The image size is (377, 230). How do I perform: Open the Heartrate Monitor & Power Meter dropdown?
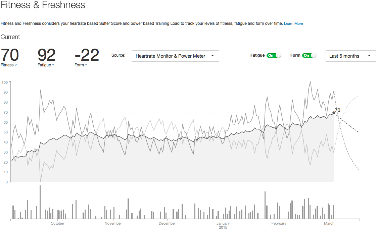click(x=175, y=56)
